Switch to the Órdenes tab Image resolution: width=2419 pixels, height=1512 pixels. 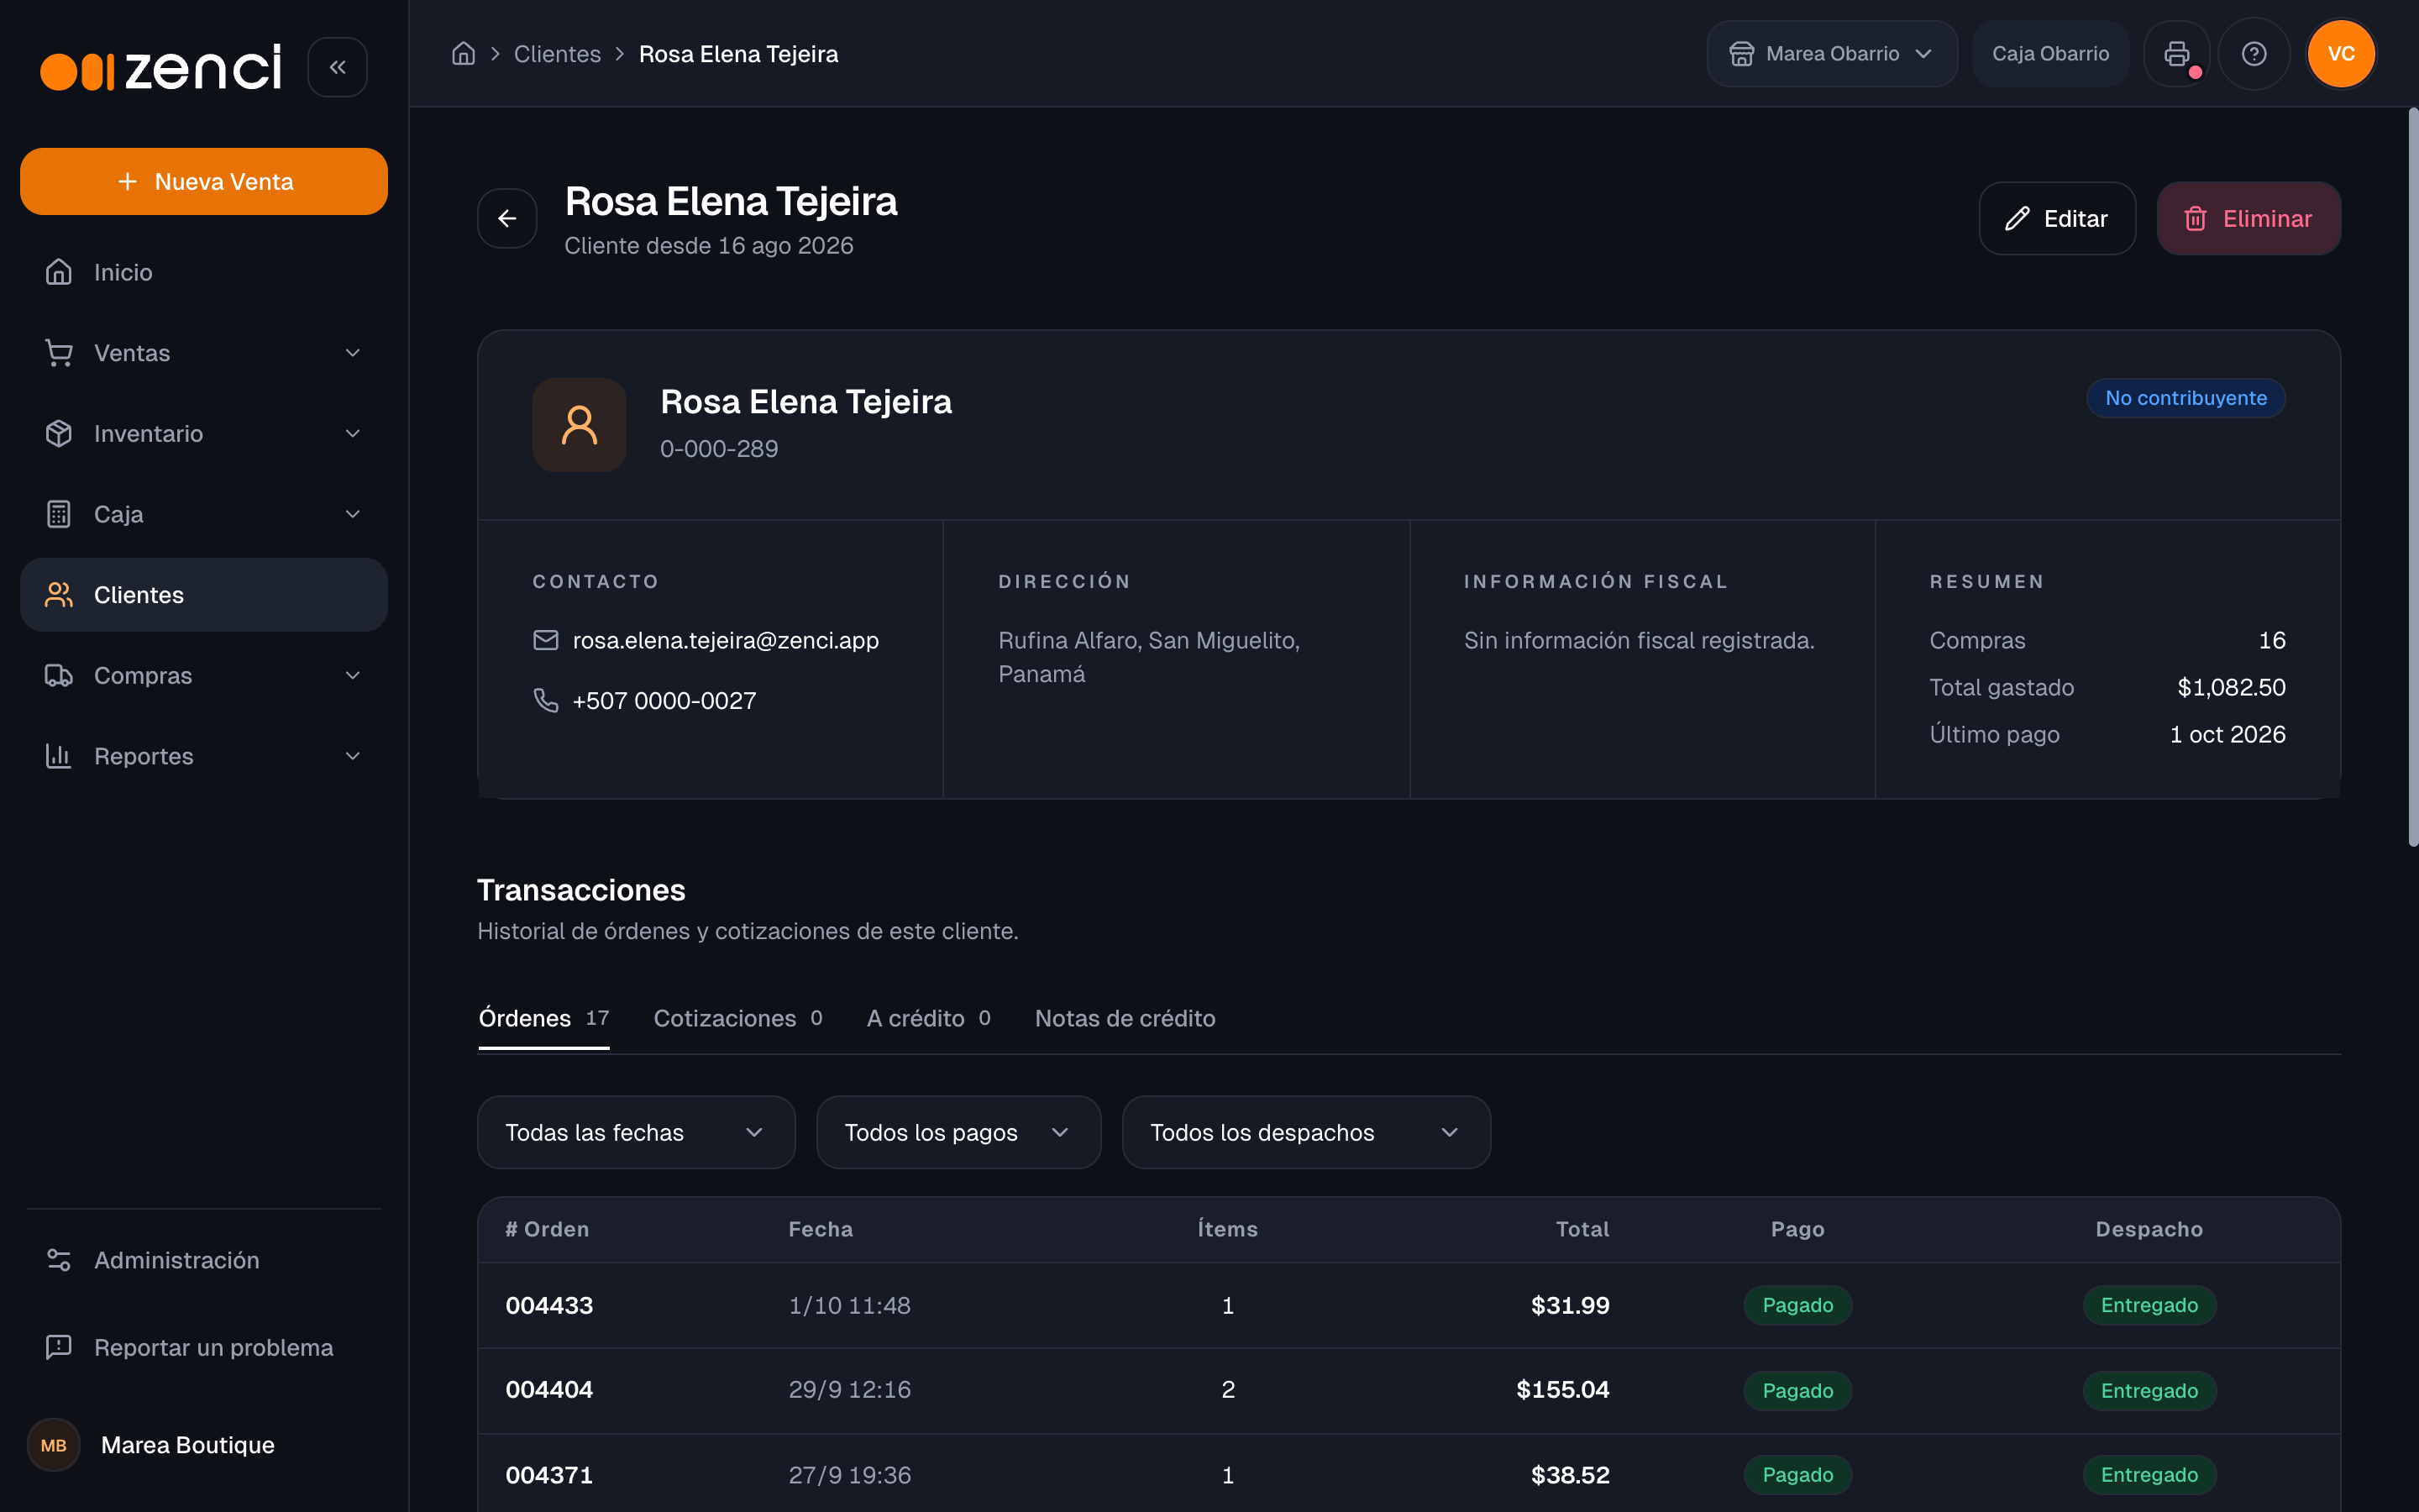(x=543, y=1018)
